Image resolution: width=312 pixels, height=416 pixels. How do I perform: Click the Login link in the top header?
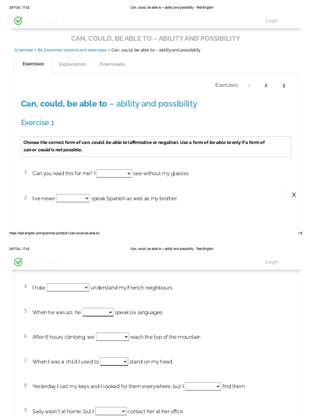click(272, 21)
